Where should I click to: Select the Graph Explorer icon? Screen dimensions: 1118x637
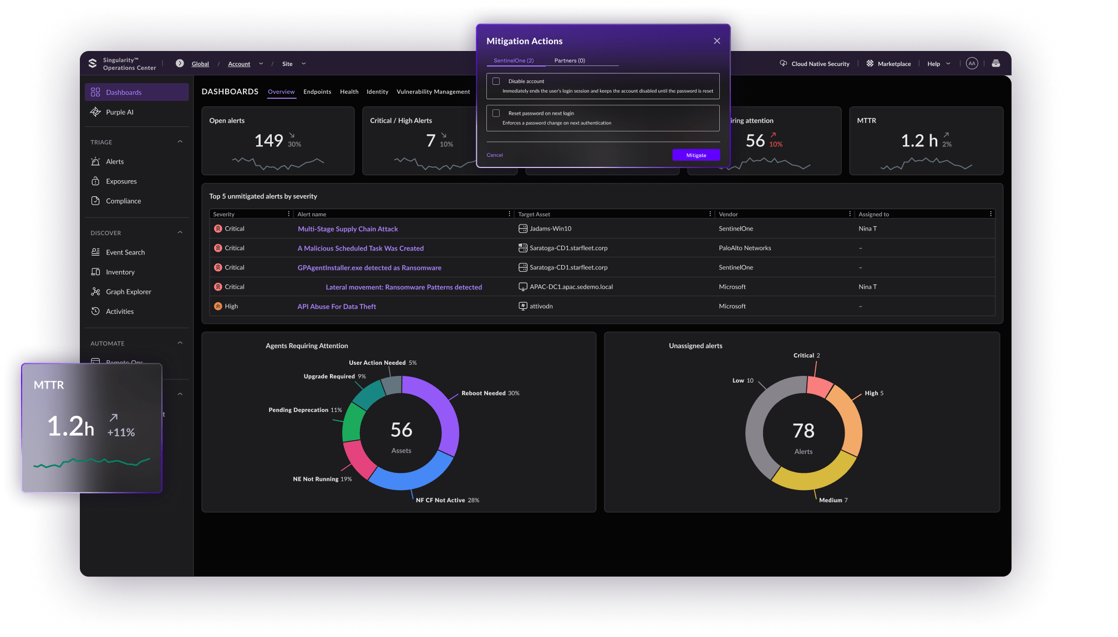click(x=95, y=292)
